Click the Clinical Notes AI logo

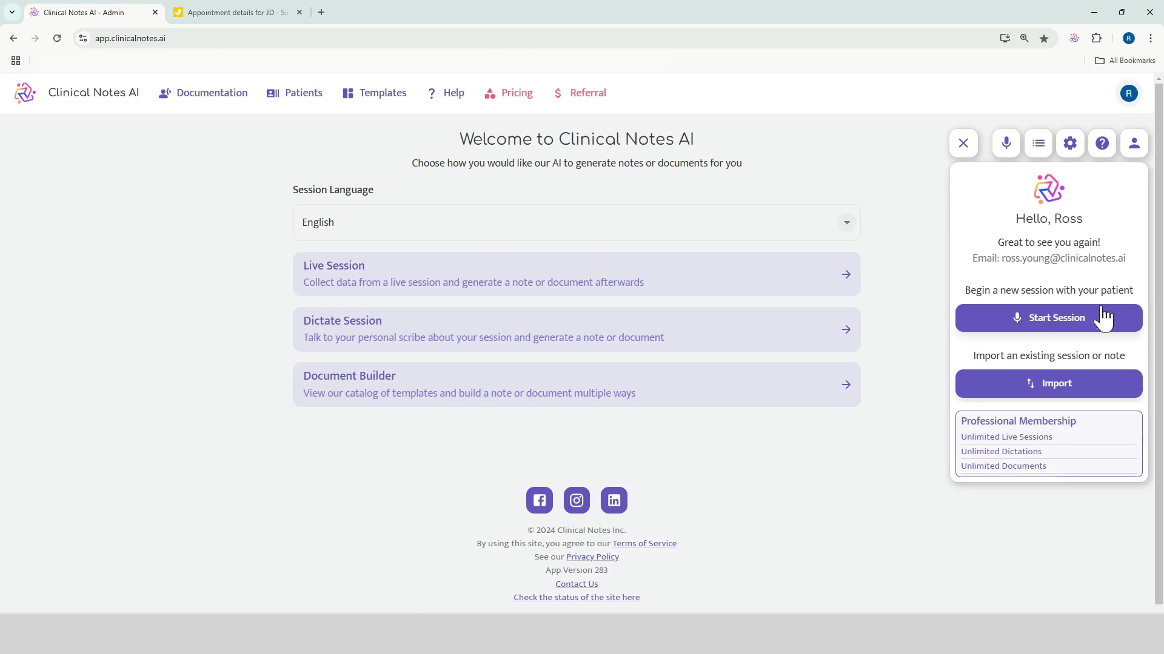click(x=25, y=93)
